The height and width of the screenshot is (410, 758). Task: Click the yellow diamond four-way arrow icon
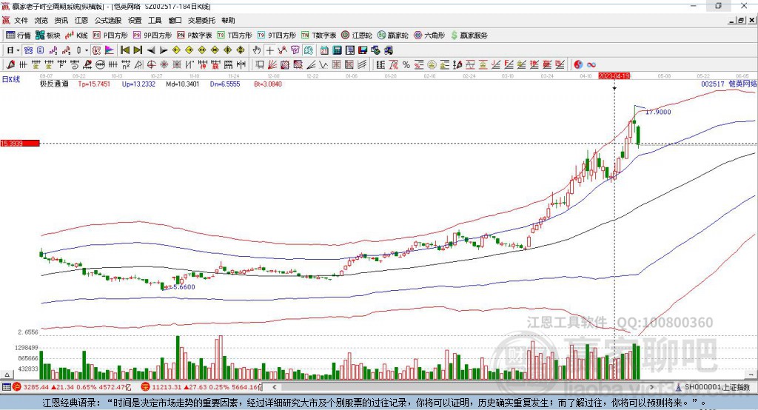[x=241, y=50]
